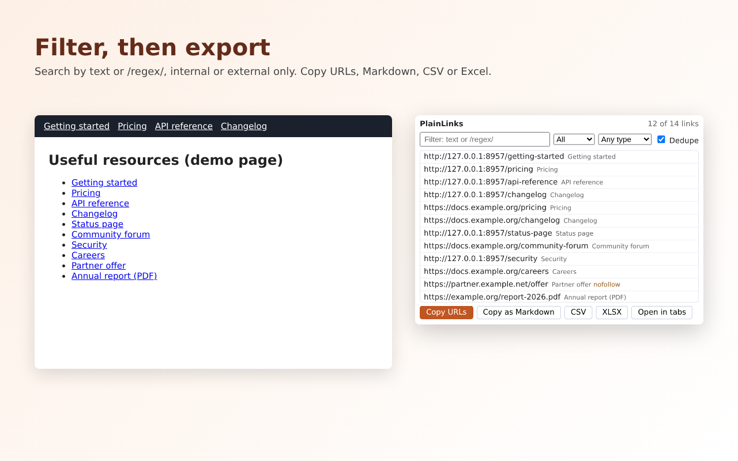Screen dimensions: 738x461
Task: Open the Status page link
Action: [x=97, y=224]
